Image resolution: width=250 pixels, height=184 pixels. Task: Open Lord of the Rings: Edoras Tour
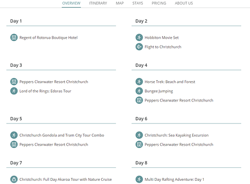(45, 91)
